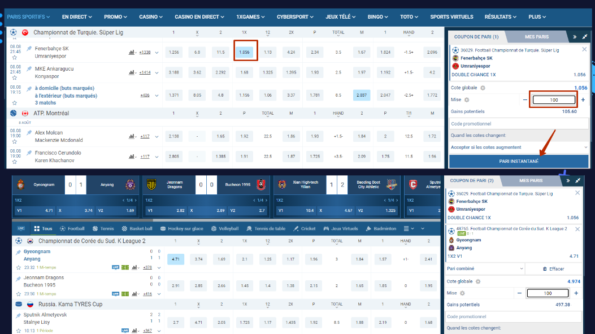Open the CASINO menu
595x334 pixels.
tap(151, 17)
